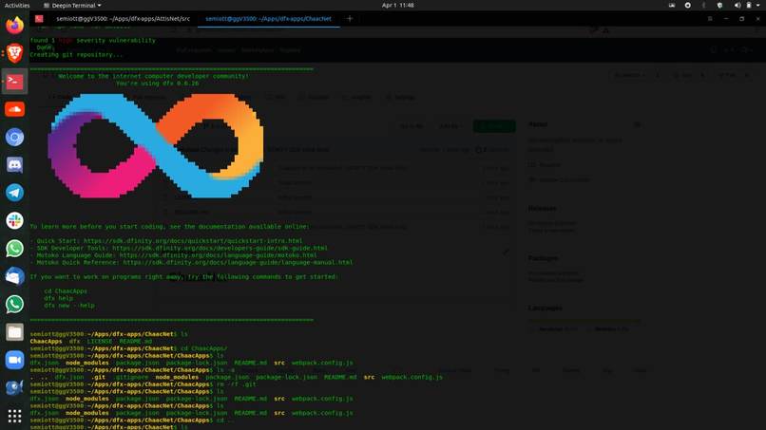Viewport: 766px width, 430px height.
Task: Click the 'cd ChaacApps/' prompt line
Action: tap(128, 348)
